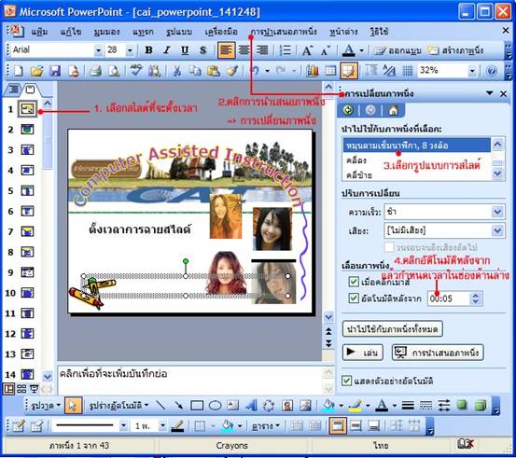The image size is (516, 458).
Task: Open the Arial font name dropdown
Action: [98, 50]
